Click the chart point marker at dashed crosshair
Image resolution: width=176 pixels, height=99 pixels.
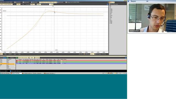click(54, 12)
